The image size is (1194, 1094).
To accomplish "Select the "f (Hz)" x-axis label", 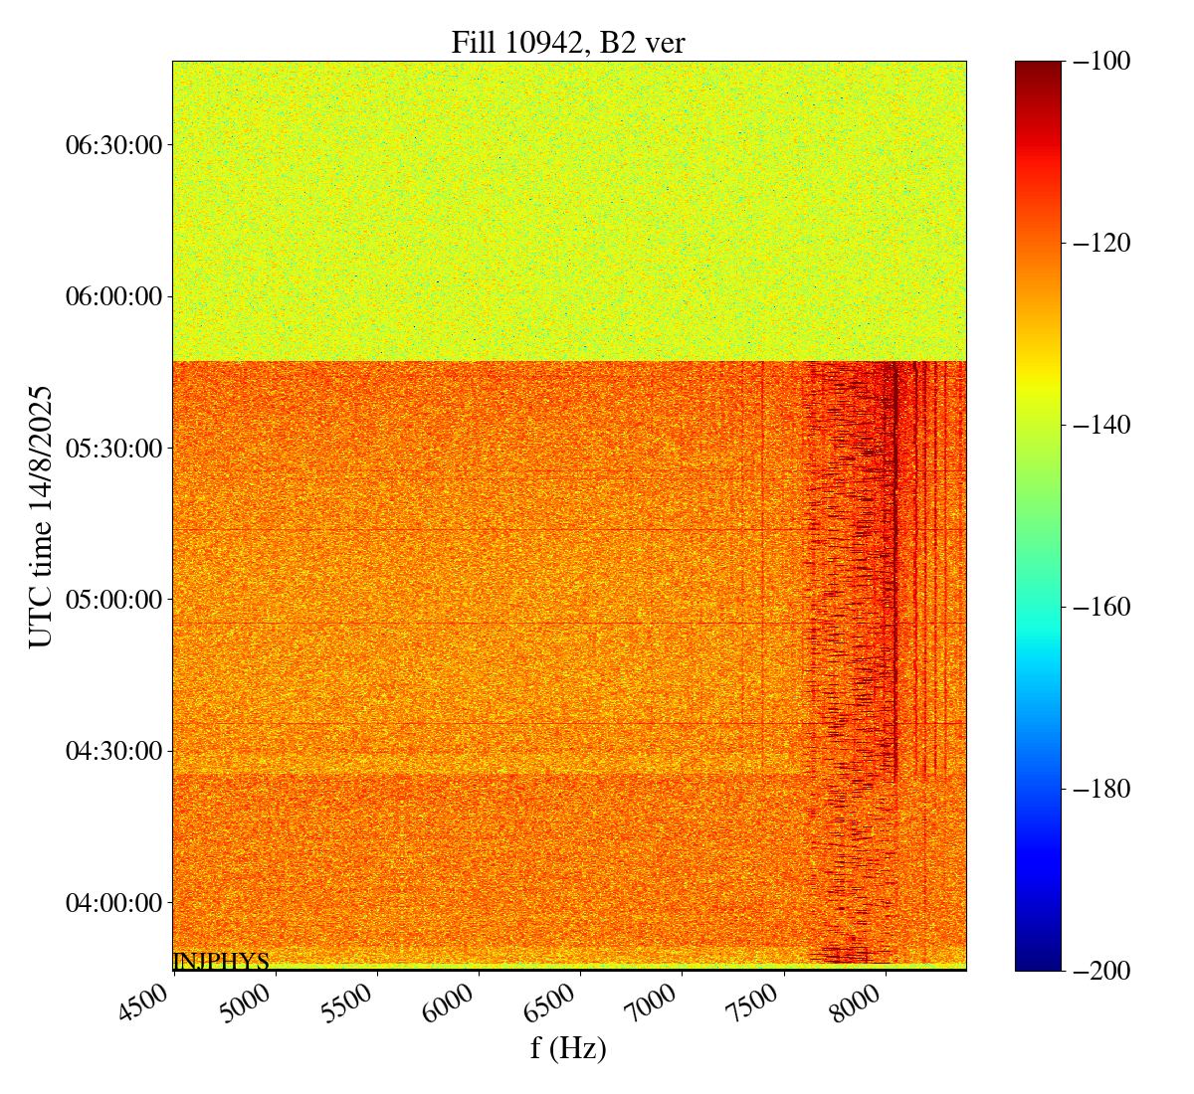I will point(568,1047).
